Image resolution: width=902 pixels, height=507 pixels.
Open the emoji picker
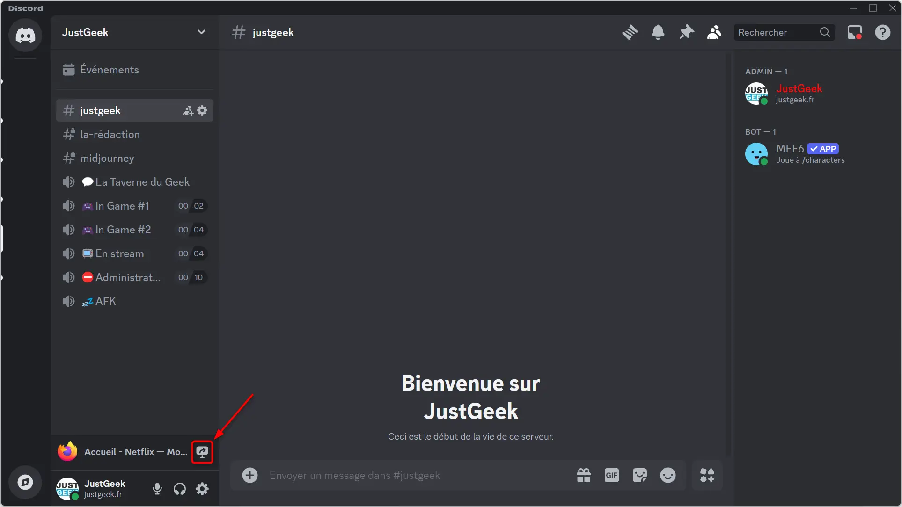coord(668,475)
